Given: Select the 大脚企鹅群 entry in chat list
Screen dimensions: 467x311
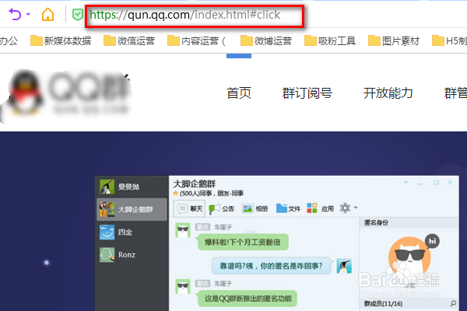Looking at the screenshot, I should (132, 209).
